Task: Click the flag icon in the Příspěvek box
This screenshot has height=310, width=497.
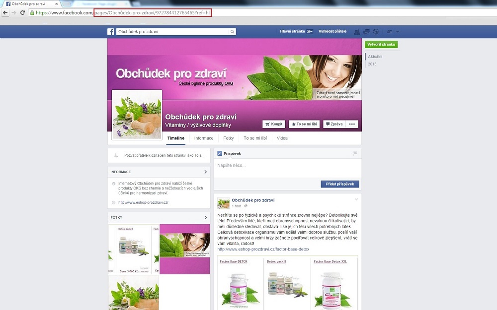Action: [x=355, y=153]
